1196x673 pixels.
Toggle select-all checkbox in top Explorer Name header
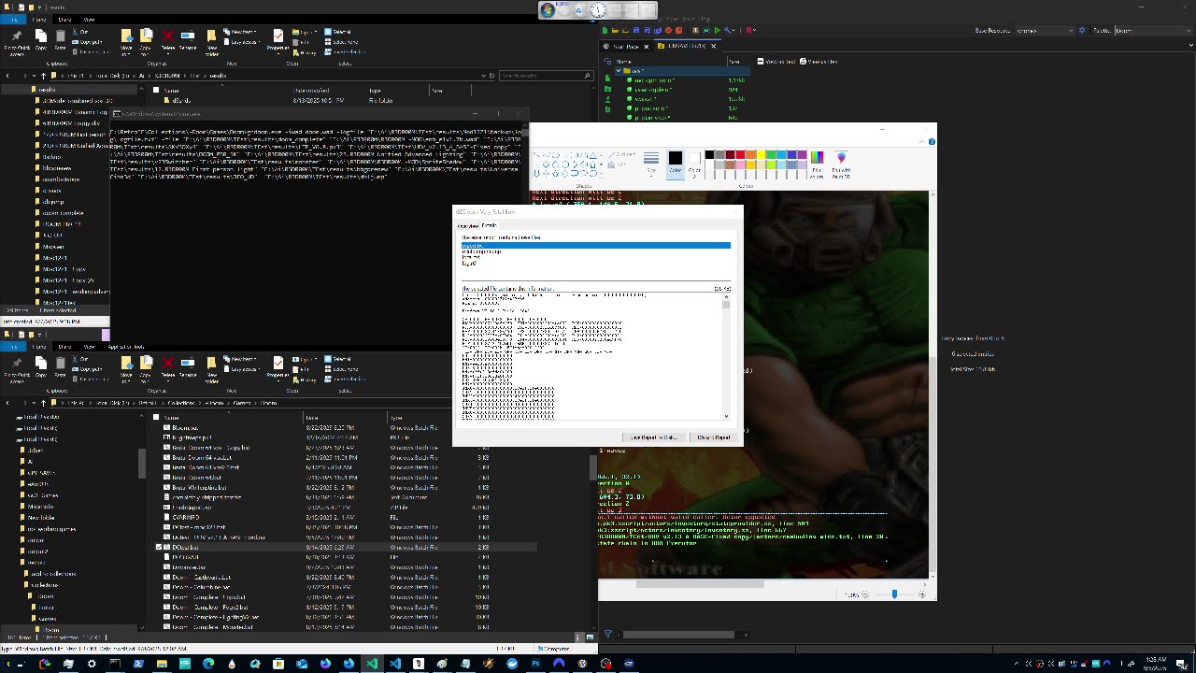(156, 90)
